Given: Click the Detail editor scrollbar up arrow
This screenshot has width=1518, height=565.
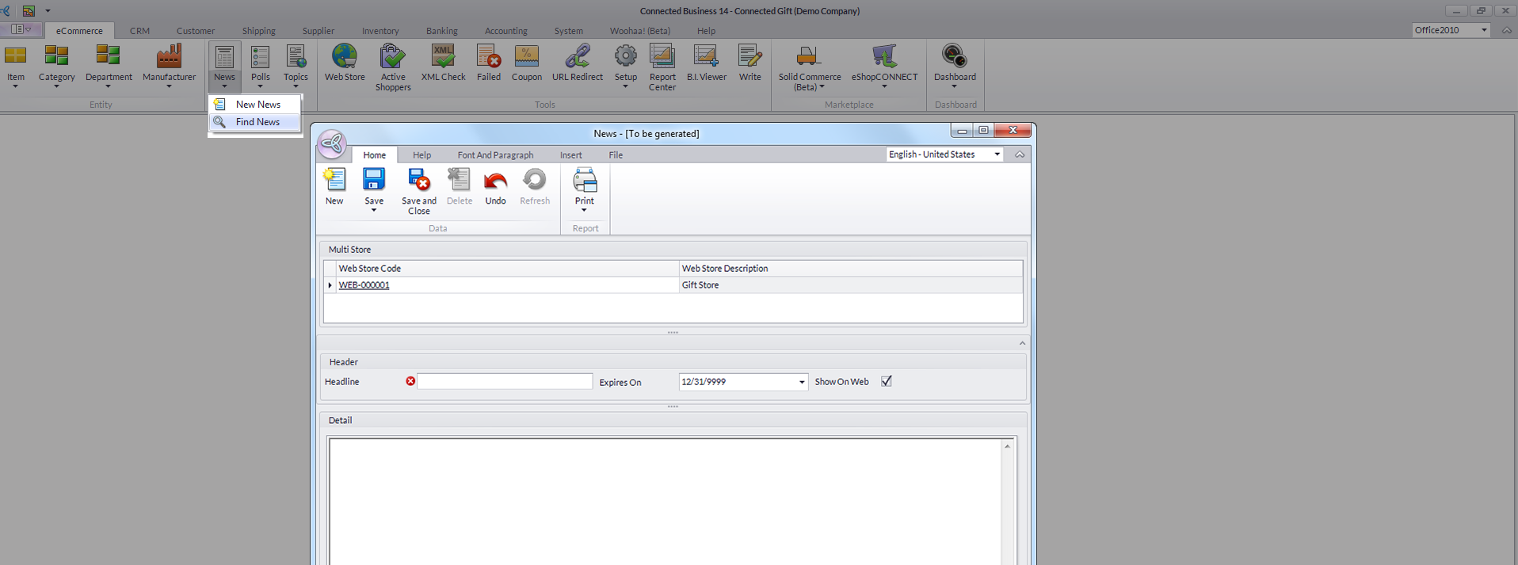Looking at the screenshot, I should (x=1007, y=446).
